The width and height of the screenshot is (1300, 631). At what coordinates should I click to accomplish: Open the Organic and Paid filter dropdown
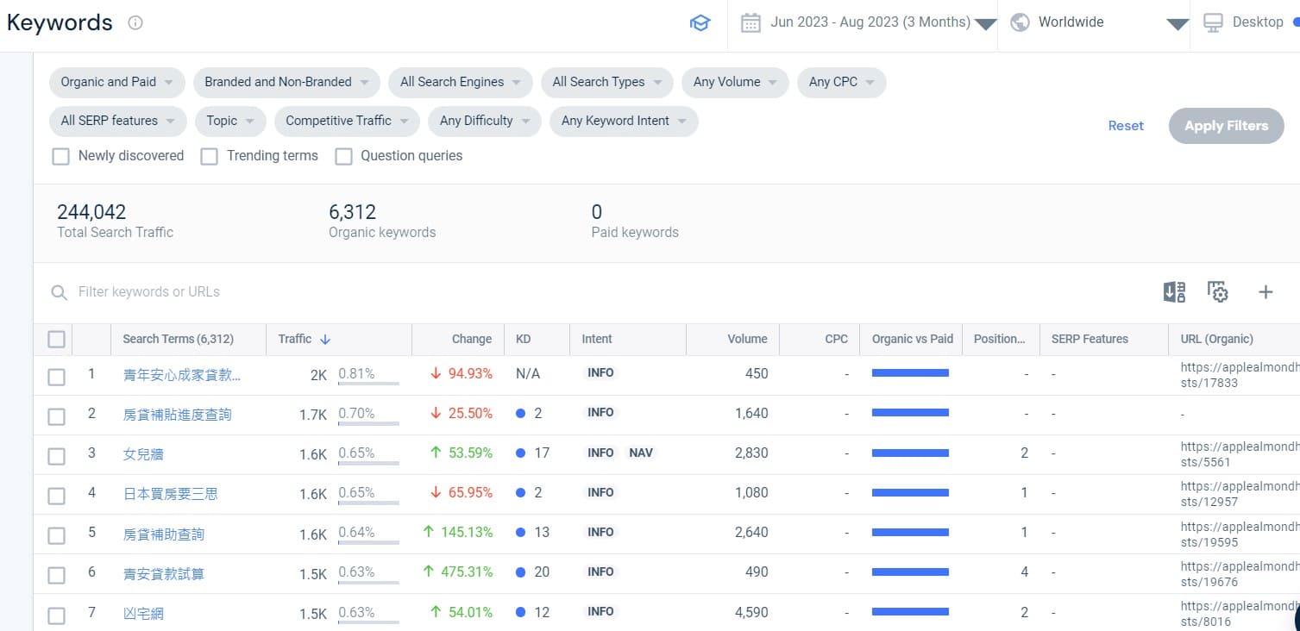click(116, 82)
